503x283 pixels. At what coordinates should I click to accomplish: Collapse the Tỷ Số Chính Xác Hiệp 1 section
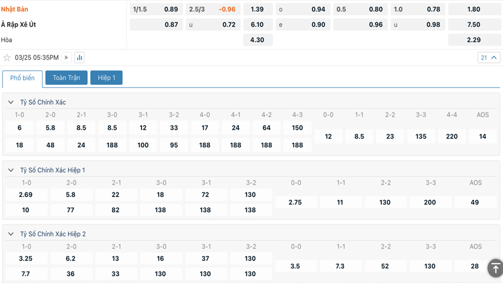click(x=11, y=170)
